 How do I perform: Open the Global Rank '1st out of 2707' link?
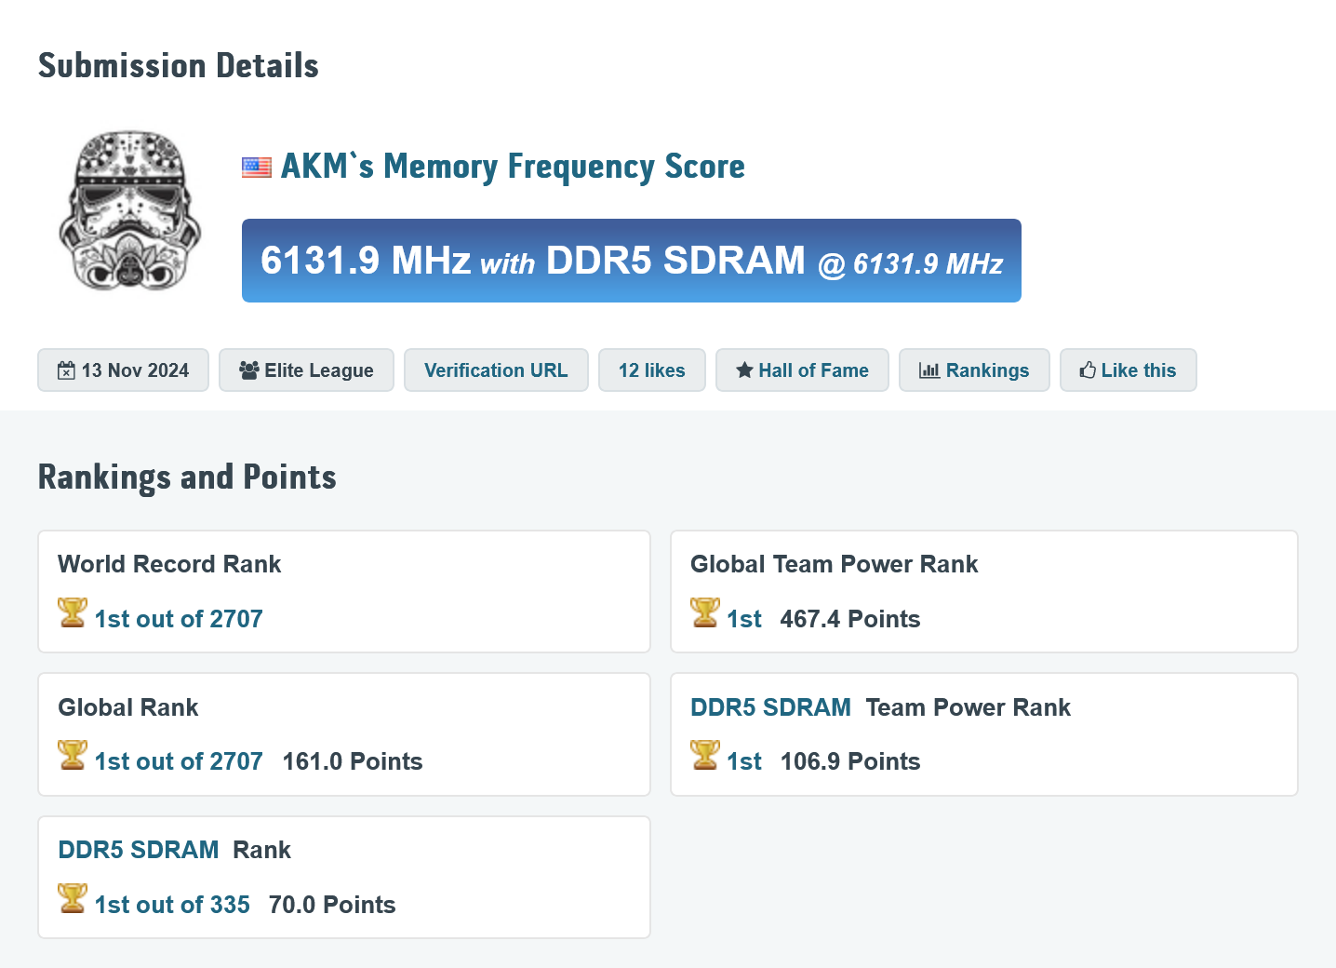pos(179,761)
